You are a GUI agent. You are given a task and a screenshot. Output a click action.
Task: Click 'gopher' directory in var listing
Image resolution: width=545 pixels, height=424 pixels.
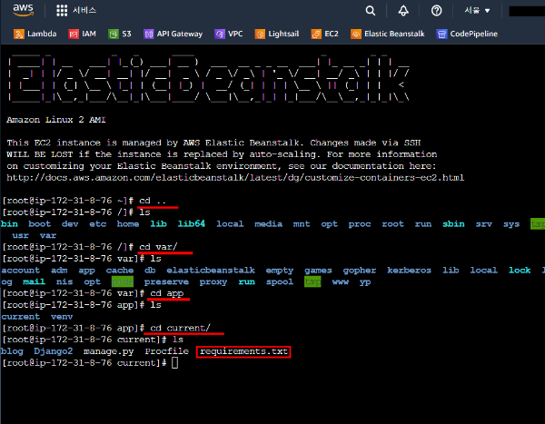[x=360, y=271]
